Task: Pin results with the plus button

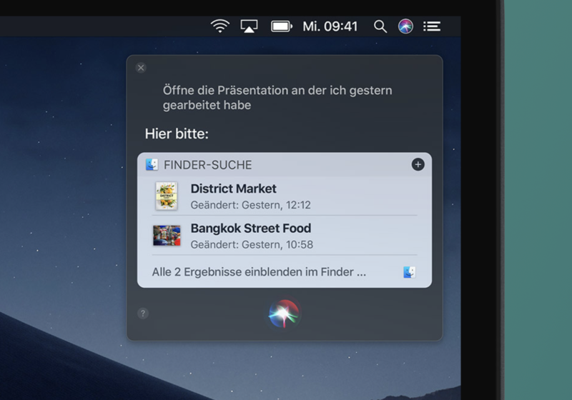Action: (x=418, y=165)
